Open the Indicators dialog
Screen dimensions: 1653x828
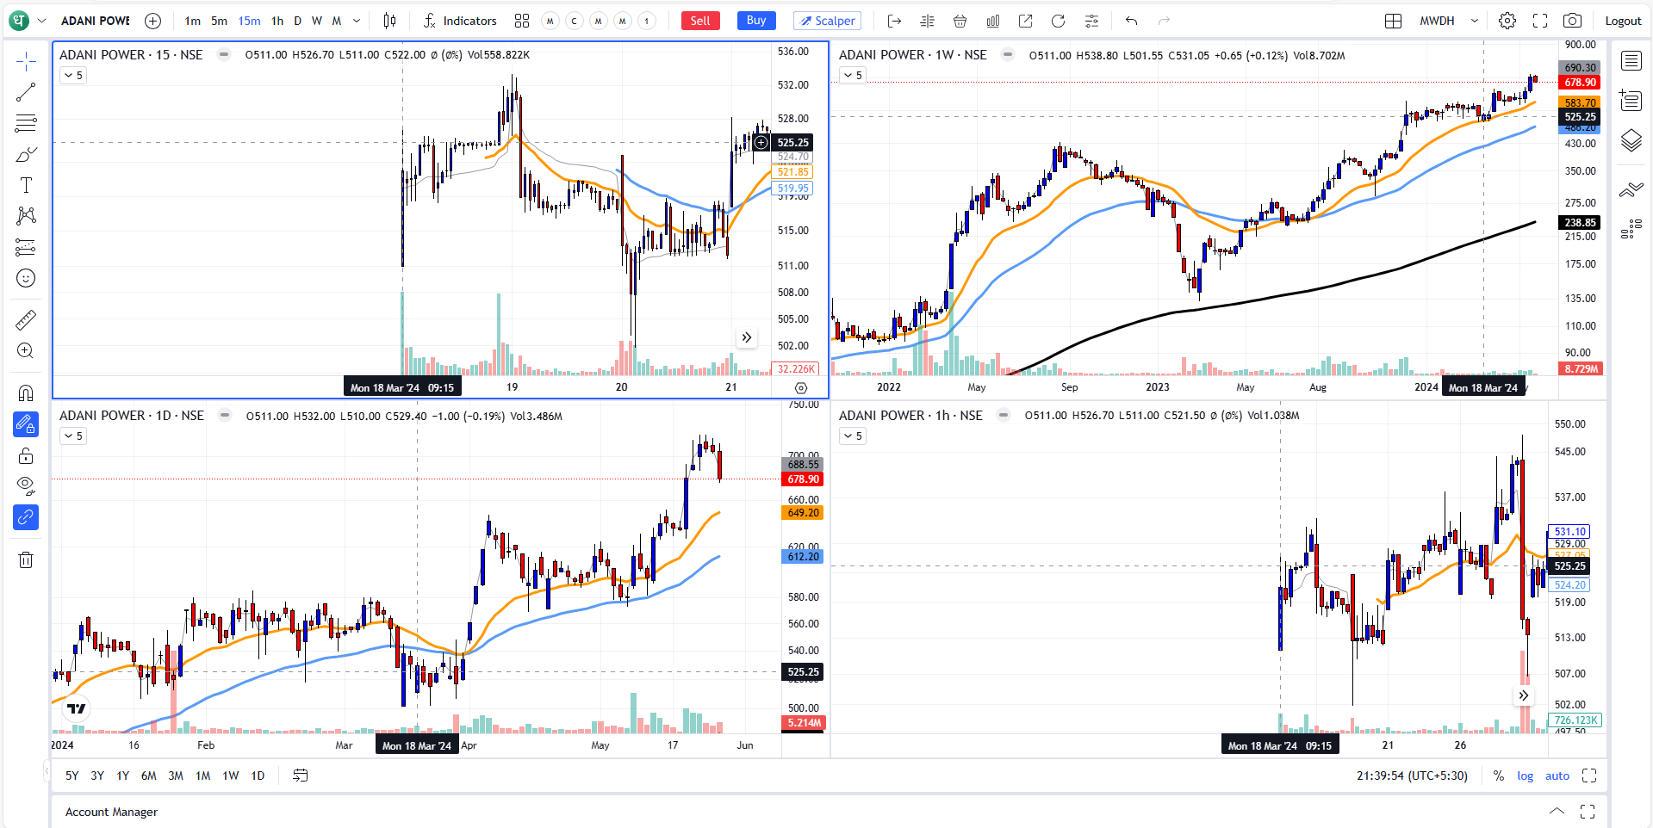coord(460,21)
